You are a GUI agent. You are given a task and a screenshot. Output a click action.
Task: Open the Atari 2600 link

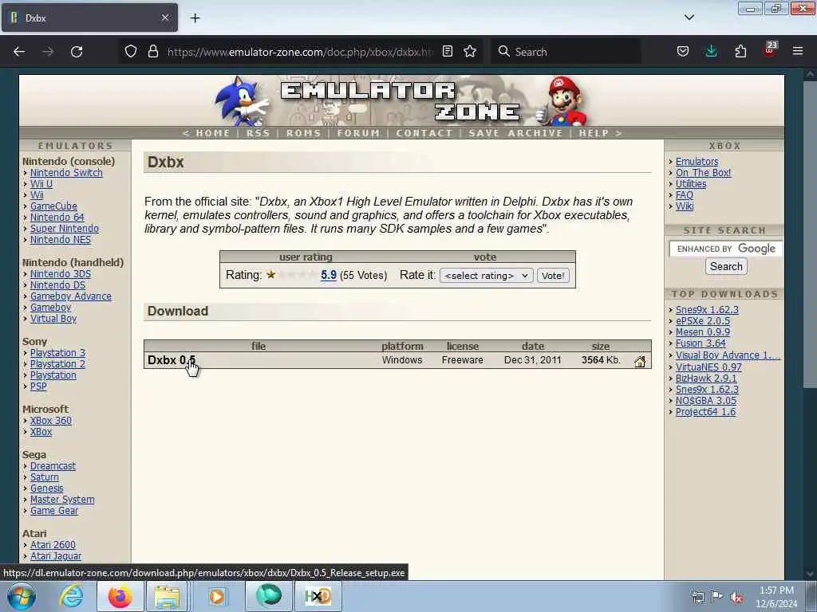click(x=53, y=545)
